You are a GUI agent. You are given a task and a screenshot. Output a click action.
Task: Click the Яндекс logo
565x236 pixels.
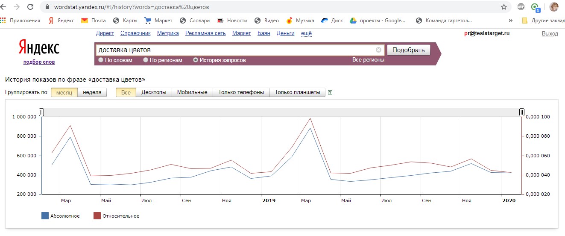click(x=39, y=48)
